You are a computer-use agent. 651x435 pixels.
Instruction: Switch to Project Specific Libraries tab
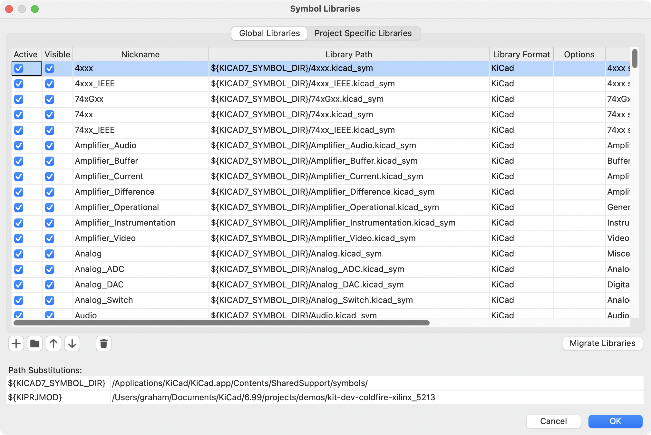tap(363, 33)
